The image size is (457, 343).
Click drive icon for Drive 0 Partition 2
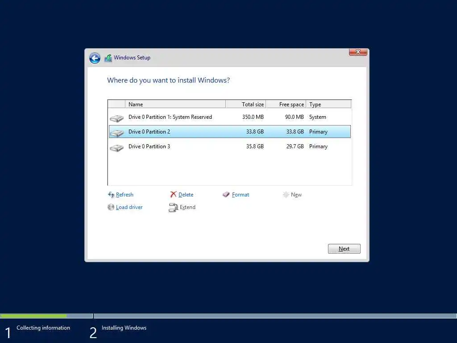point(117,133)
